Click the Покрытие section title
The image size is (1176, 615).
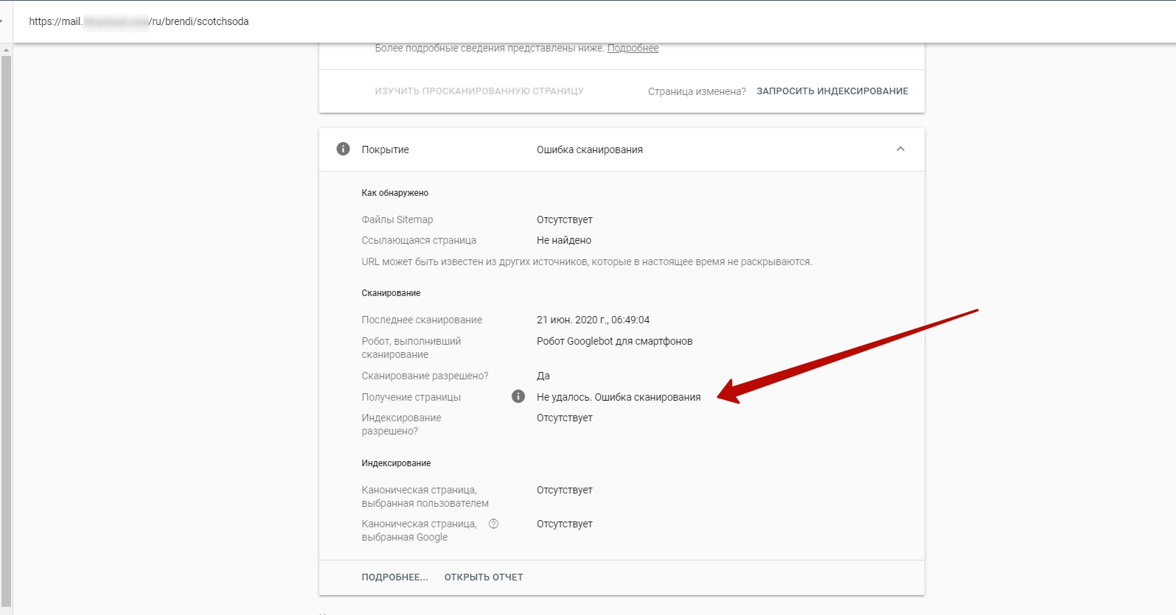click(385, 150)
